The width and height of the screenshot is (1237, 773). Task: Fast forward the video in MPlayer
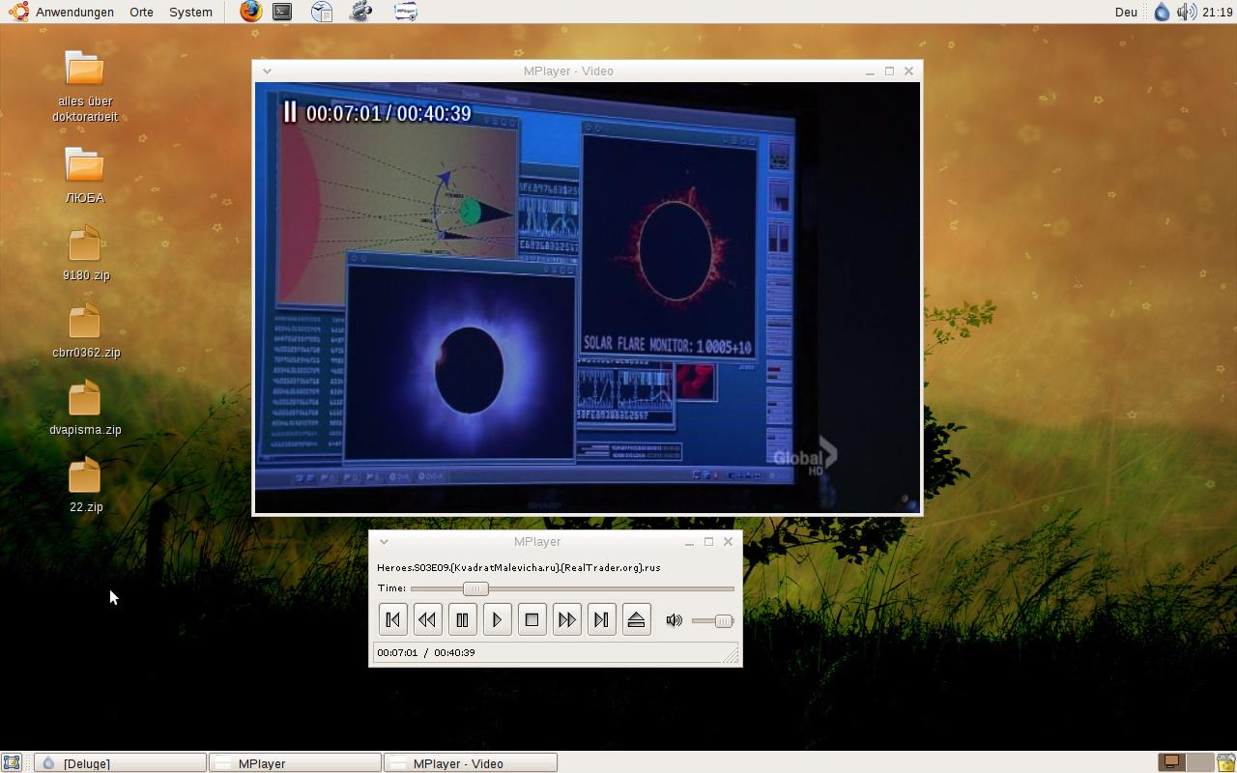566,620
